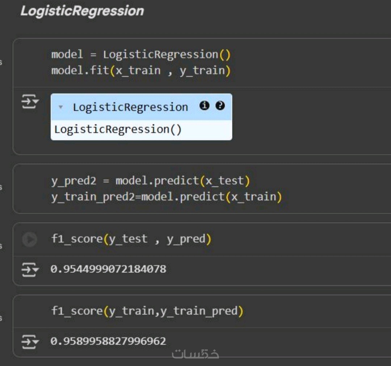The image size is (391, 366).
Task: Click the output icon next to 0.9589958827996962
Action: 30,341
